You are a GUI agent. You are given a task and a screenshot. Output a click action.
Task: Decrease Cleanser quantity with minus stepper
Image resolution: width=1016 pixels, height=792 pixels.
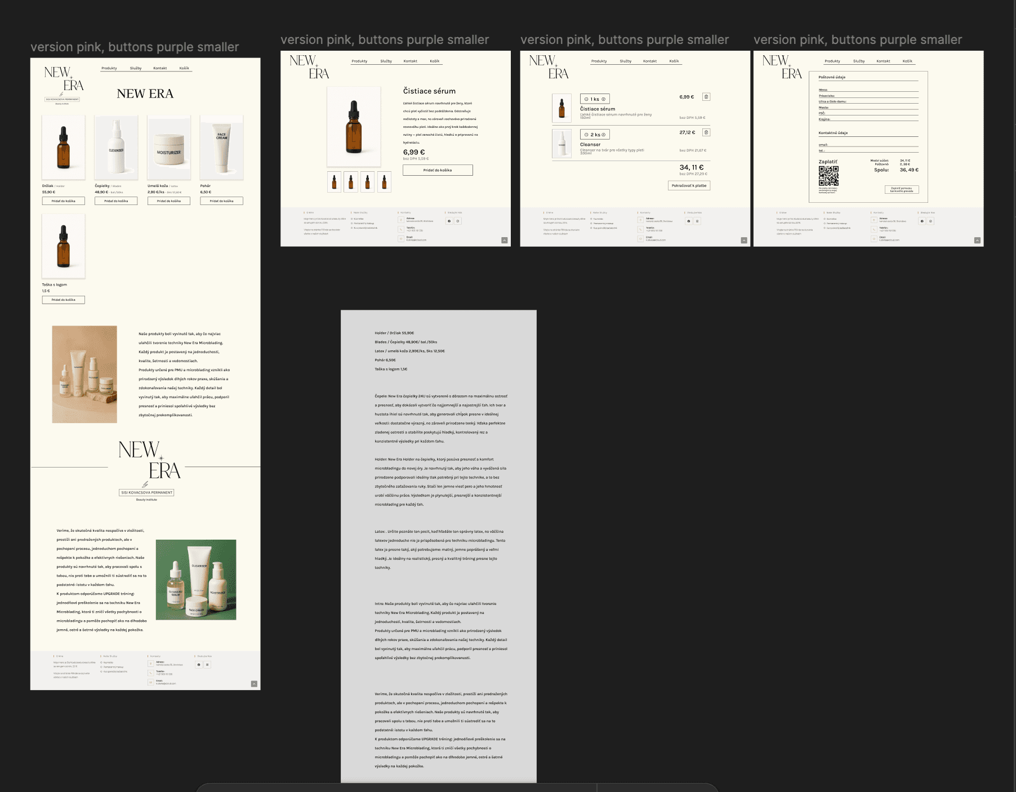[586, 135]
